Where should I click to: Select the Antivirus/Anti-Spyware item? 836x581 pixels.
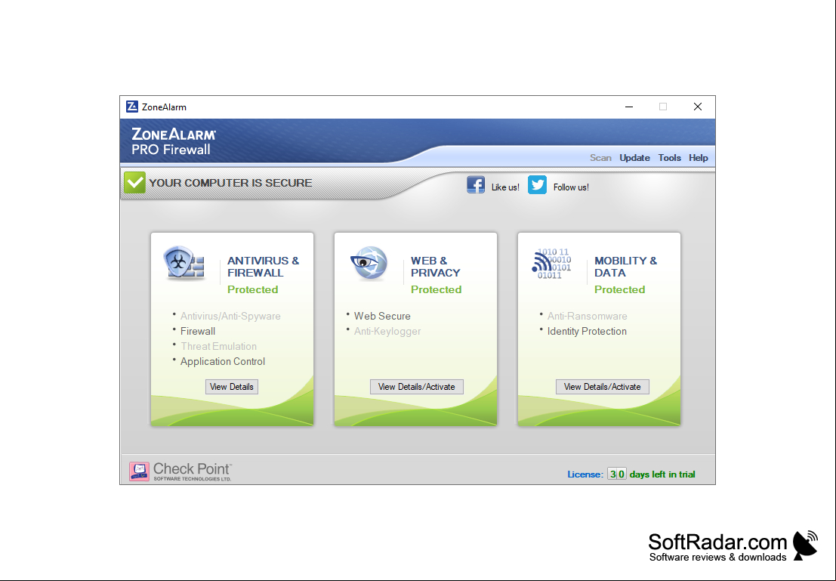point(230,317)
